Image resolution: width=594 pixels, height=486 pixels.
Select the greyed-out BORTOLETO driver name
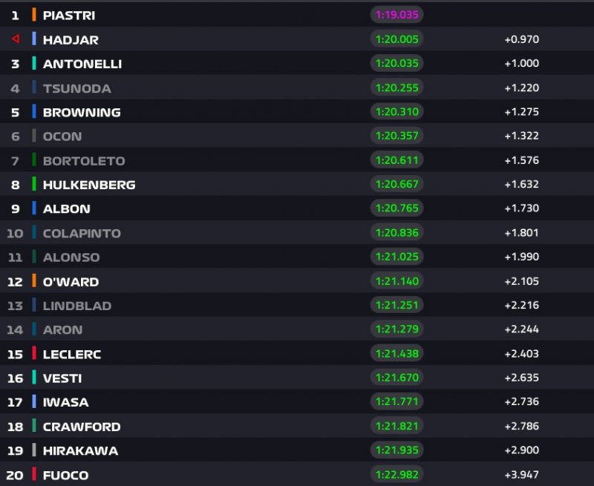click(x=84, y=160)
